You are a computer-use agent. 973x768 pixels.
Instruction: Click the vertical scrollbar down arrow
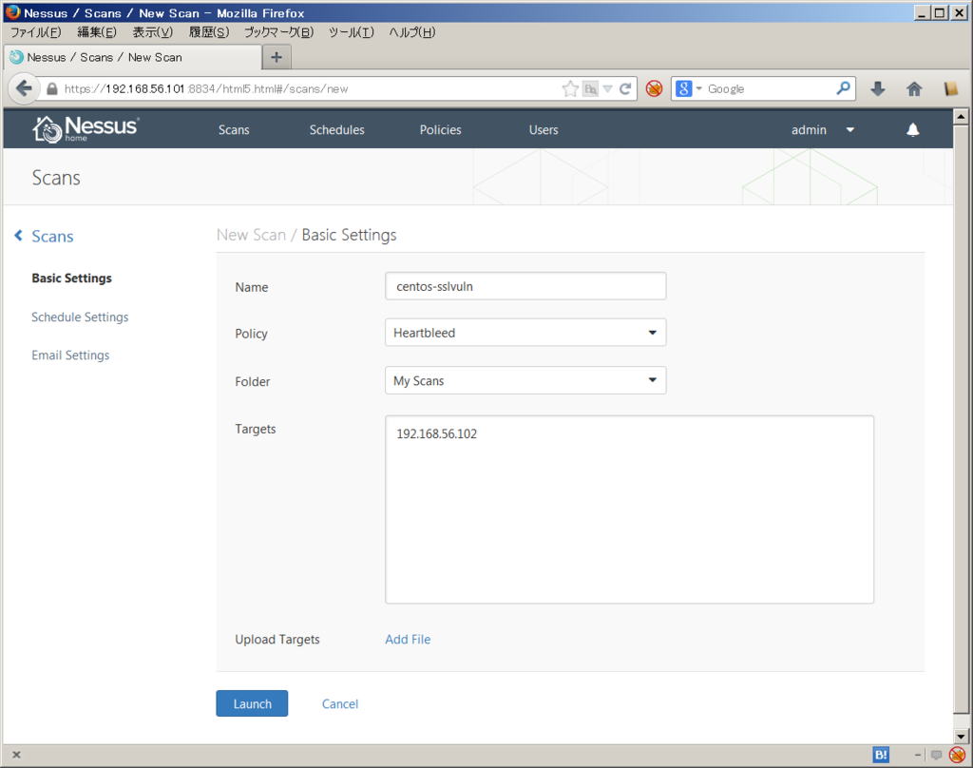[961, 737]
